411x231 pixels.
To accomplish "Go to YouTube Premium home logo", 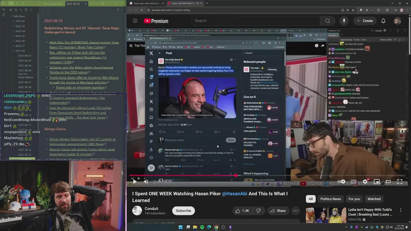I will point(156,21).
